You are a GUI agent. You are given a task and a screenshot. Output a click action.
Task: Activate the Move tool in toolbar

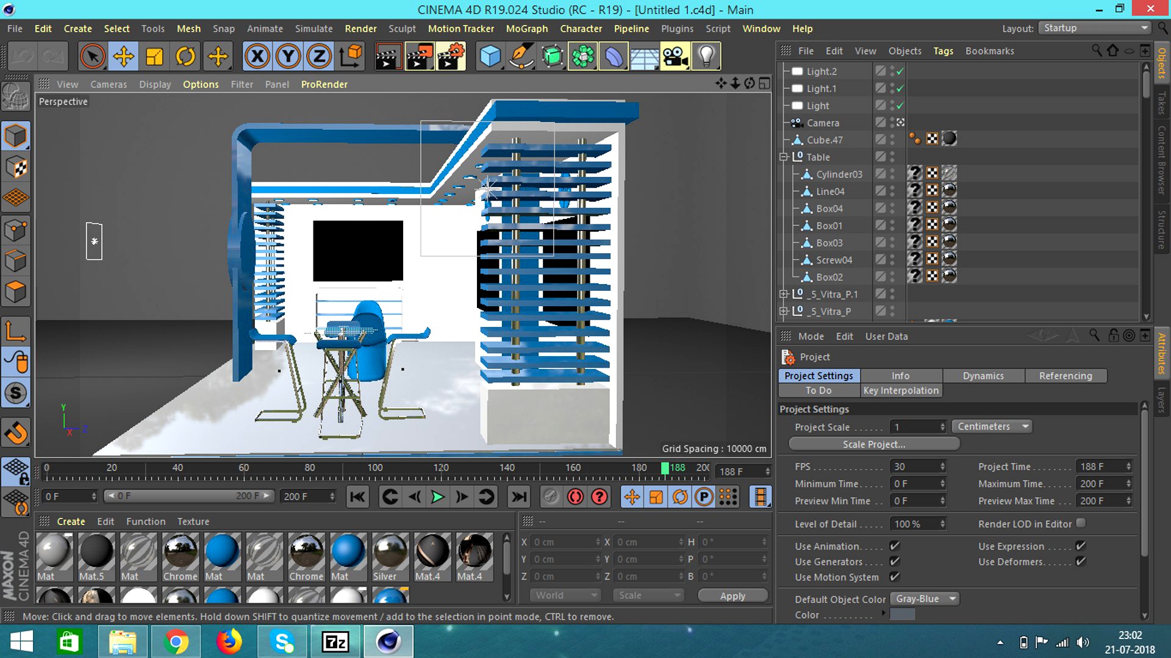[x=123, y=56]
